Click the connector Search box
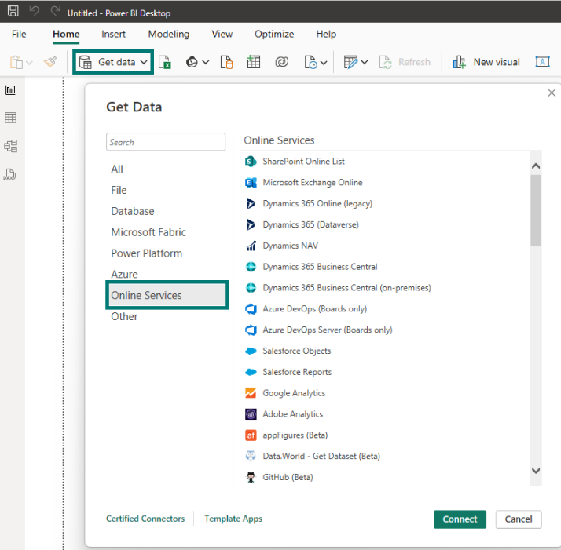 [x=166, y=142]
